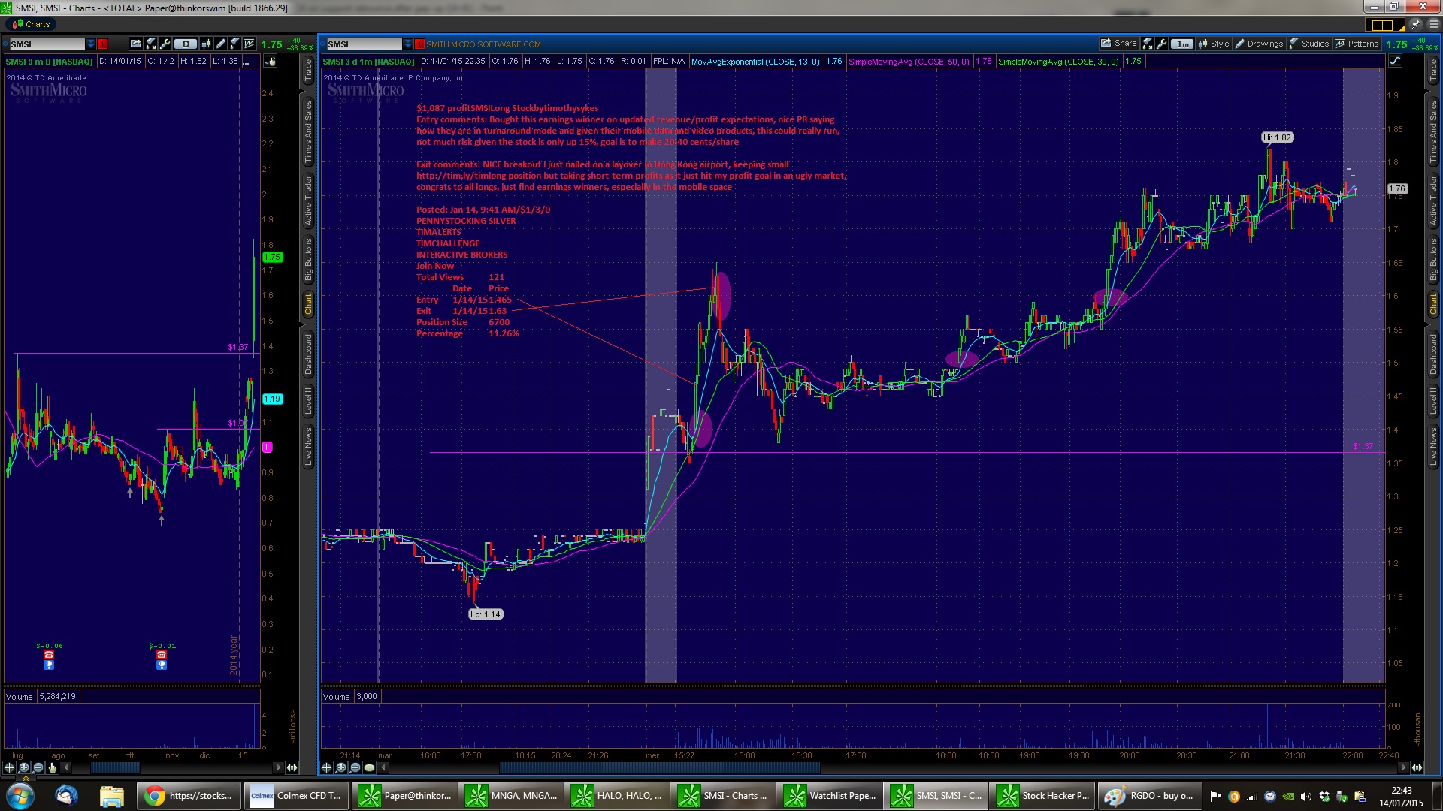This screenshot has width=1443, height=811.
Task: Click right chart time scrollbar thumb
Action: 659,767
